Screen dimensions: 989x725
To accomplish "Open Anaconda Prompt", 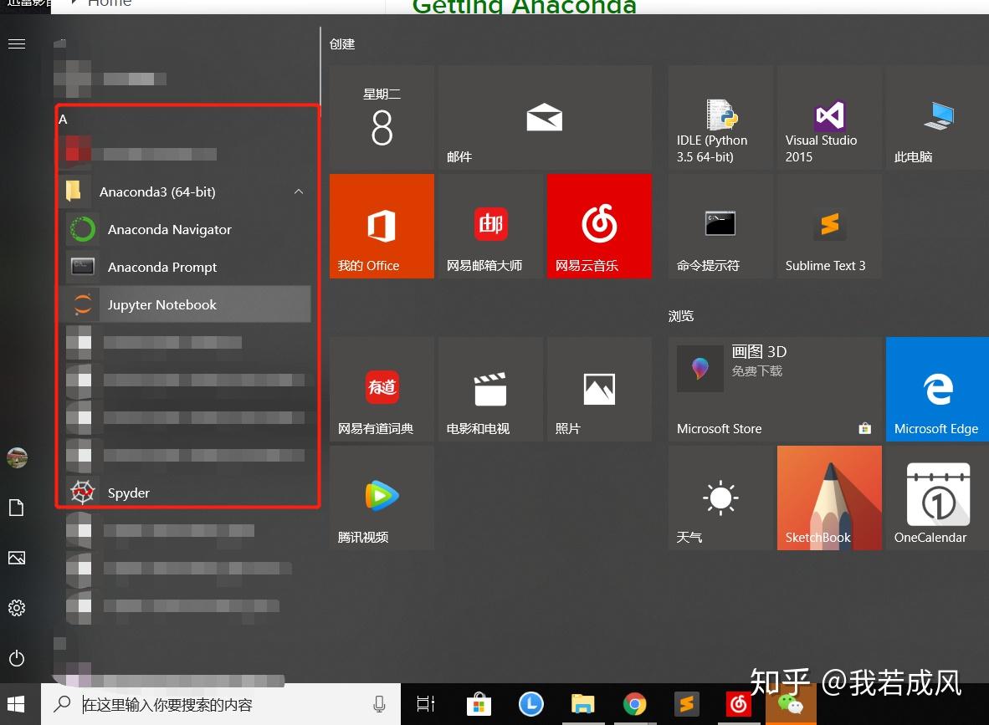I will tap(161, 267).
